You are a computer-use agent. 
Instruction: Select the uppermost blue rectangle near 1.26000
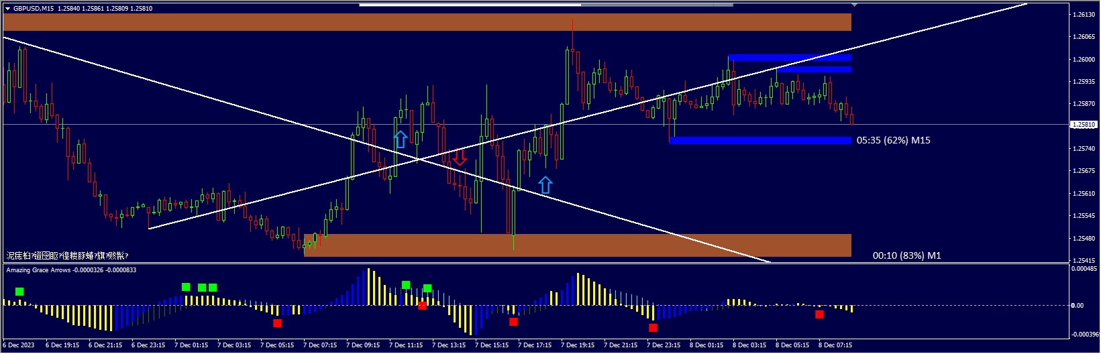(790, 58)
